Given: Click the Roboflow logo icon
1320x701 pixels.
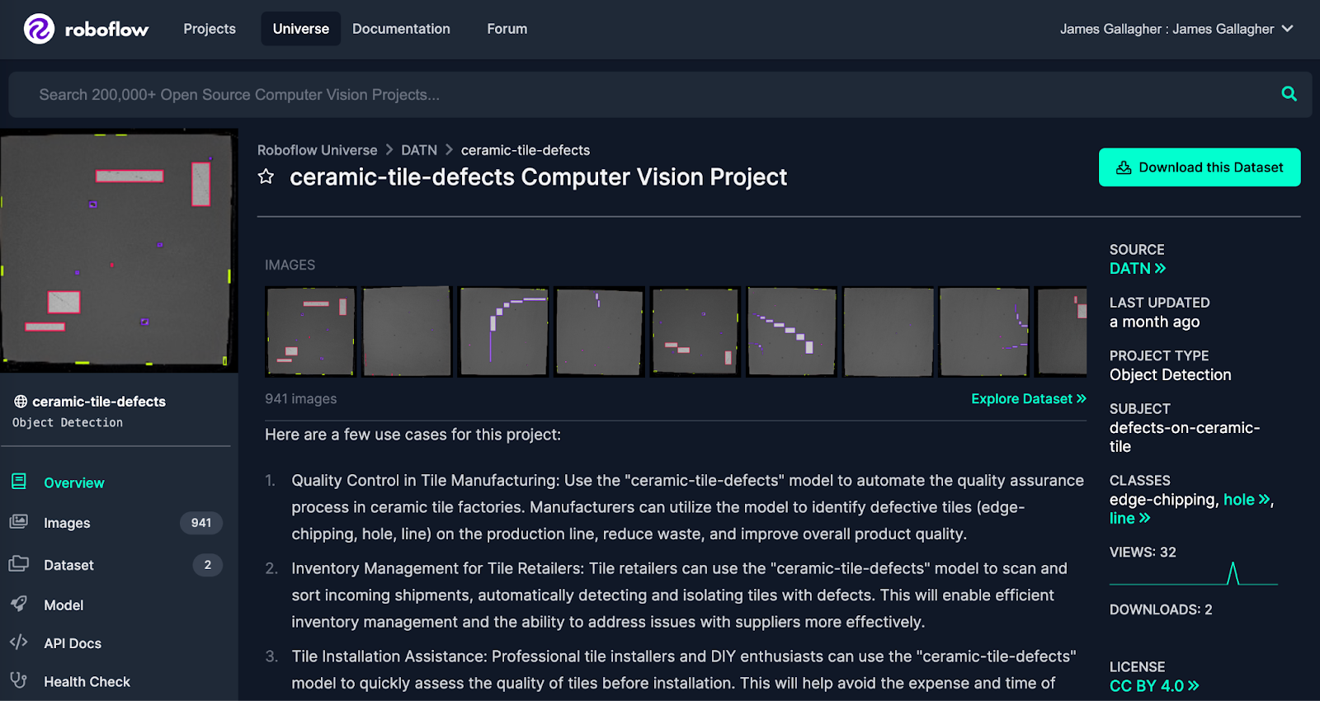Looking at the screenshot, I should pos(39,29).
